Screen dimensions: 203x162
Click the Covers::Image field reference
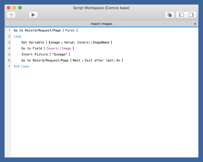tap(58, 48)
